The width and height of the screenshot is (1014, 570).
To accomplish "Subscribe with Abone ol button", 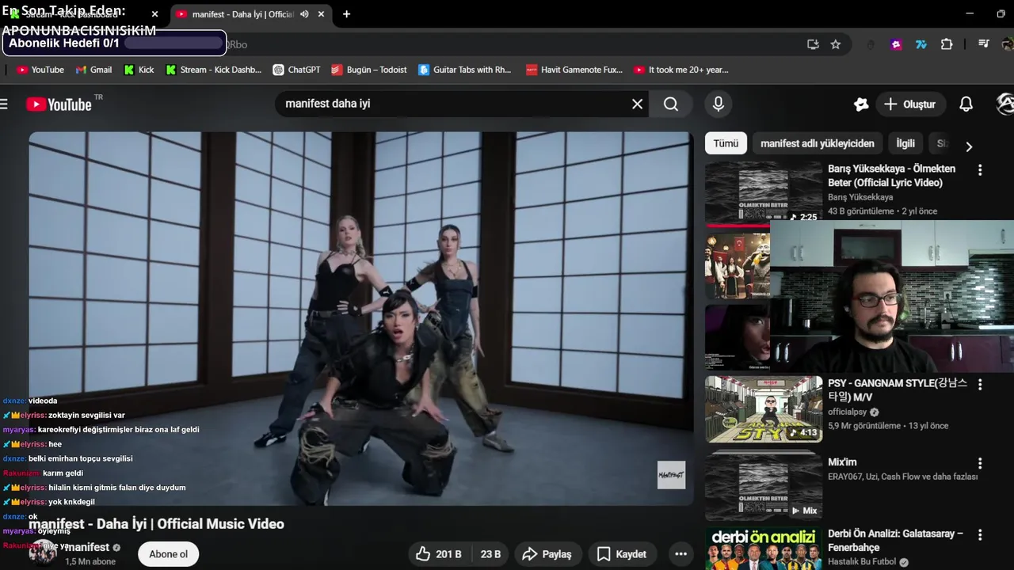I will pyautogui.click(x=169, y=554).
